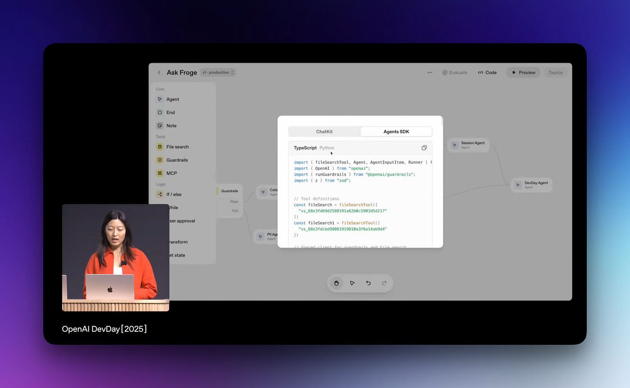Viewport: 630px width, 388px height.
Task: Select the File search tool icon
Action: (160, 147)
